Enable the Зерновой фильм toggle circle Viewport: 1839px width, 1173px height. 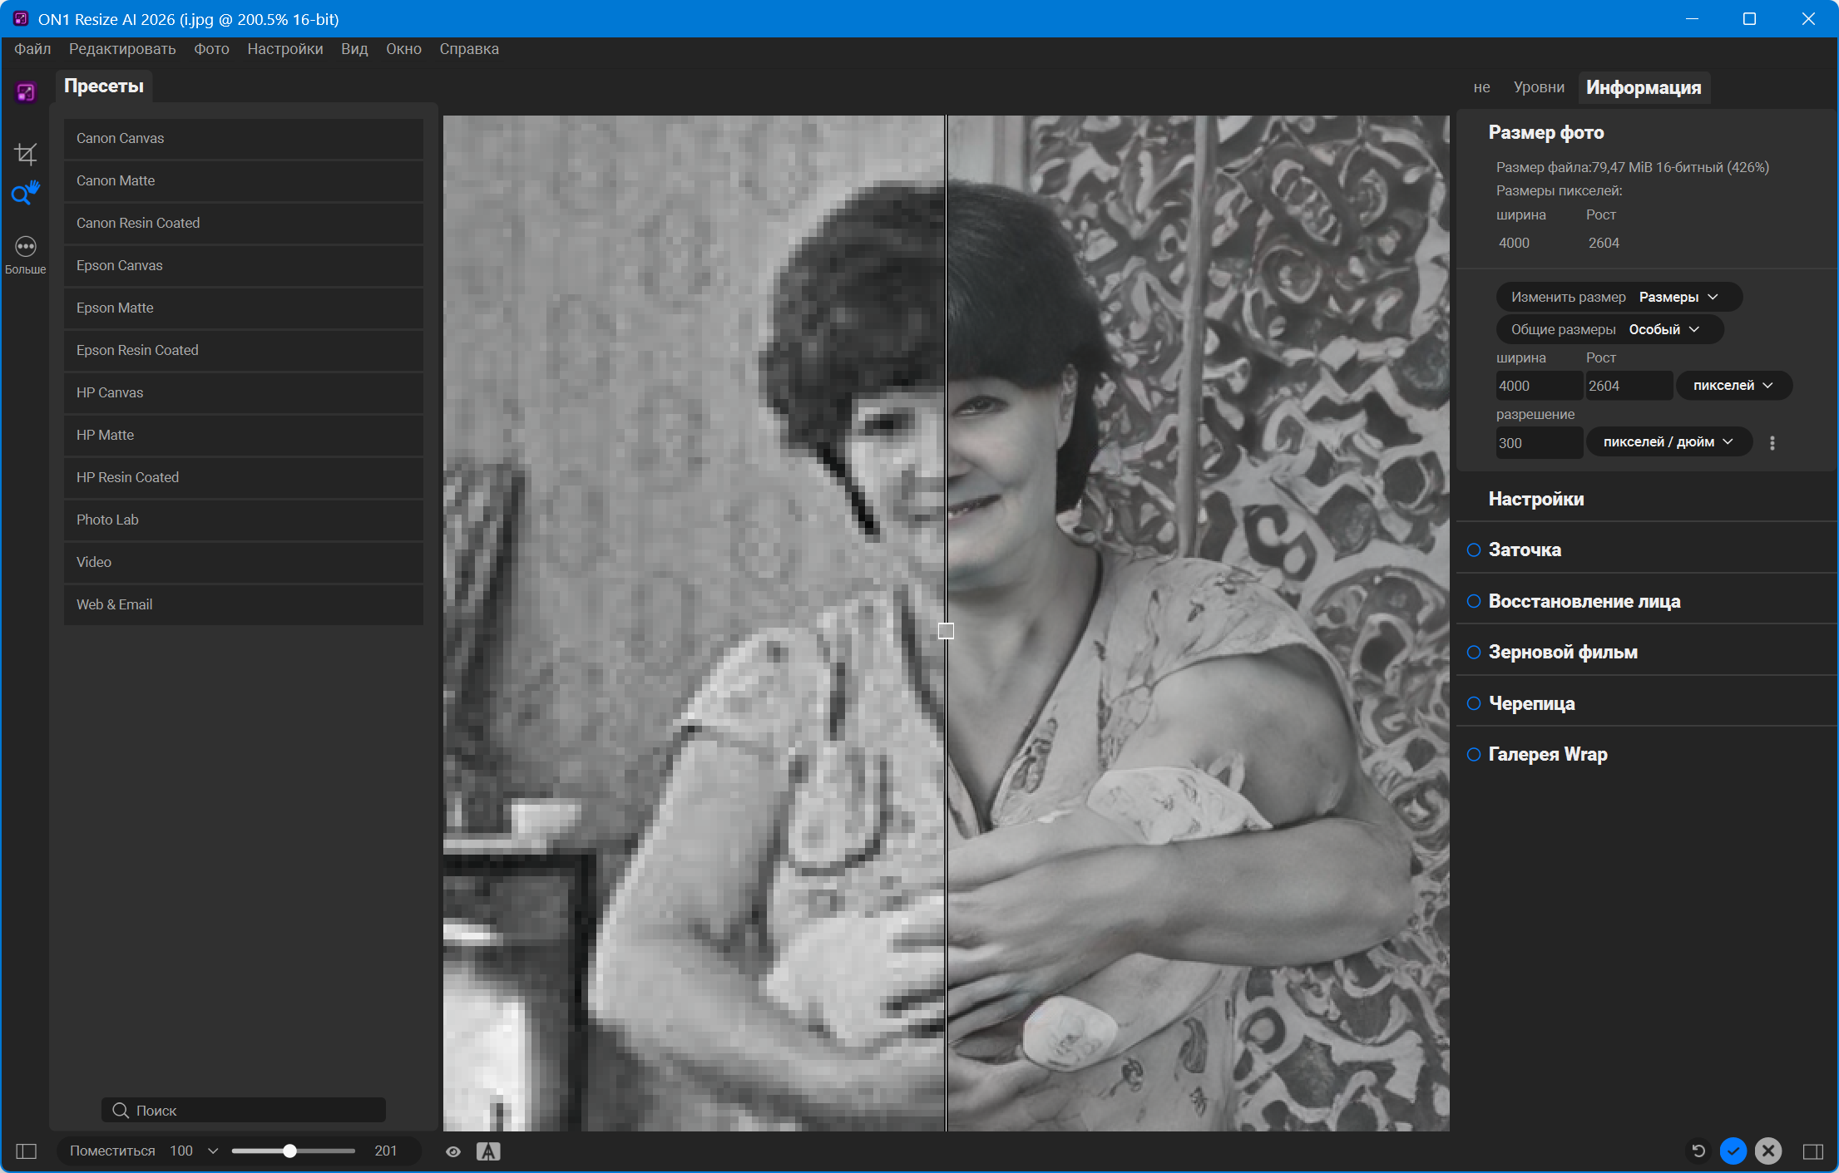click(1474, 652)
